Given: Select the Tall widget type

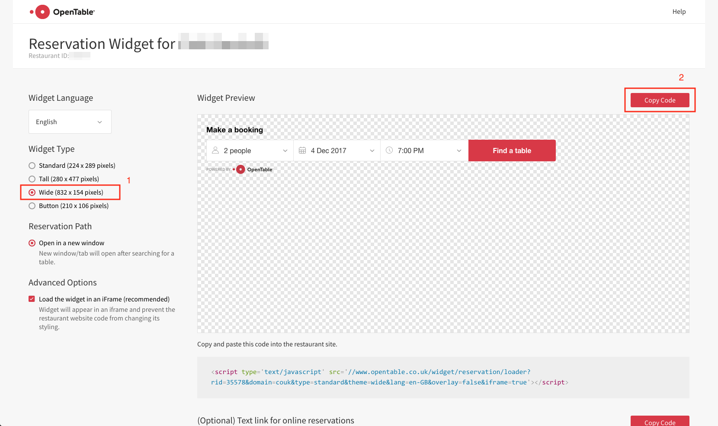Looking at the screenshot, I should click(x=32, y=179).
